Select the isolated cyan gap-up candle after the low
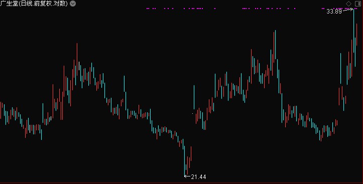The width and height of the screenshot is (363, 184). pyautogui.click(x=194, y=97)
